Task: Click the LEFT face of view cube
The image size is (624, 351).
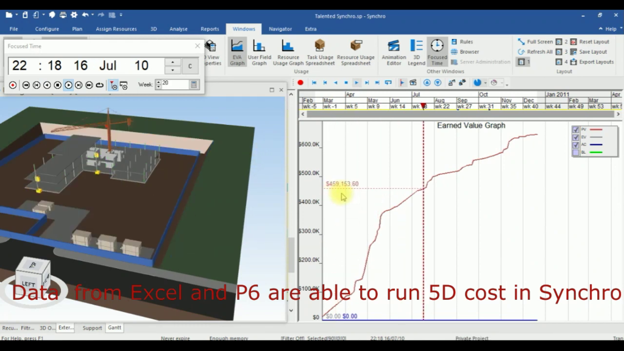Action: pos(29,284)
